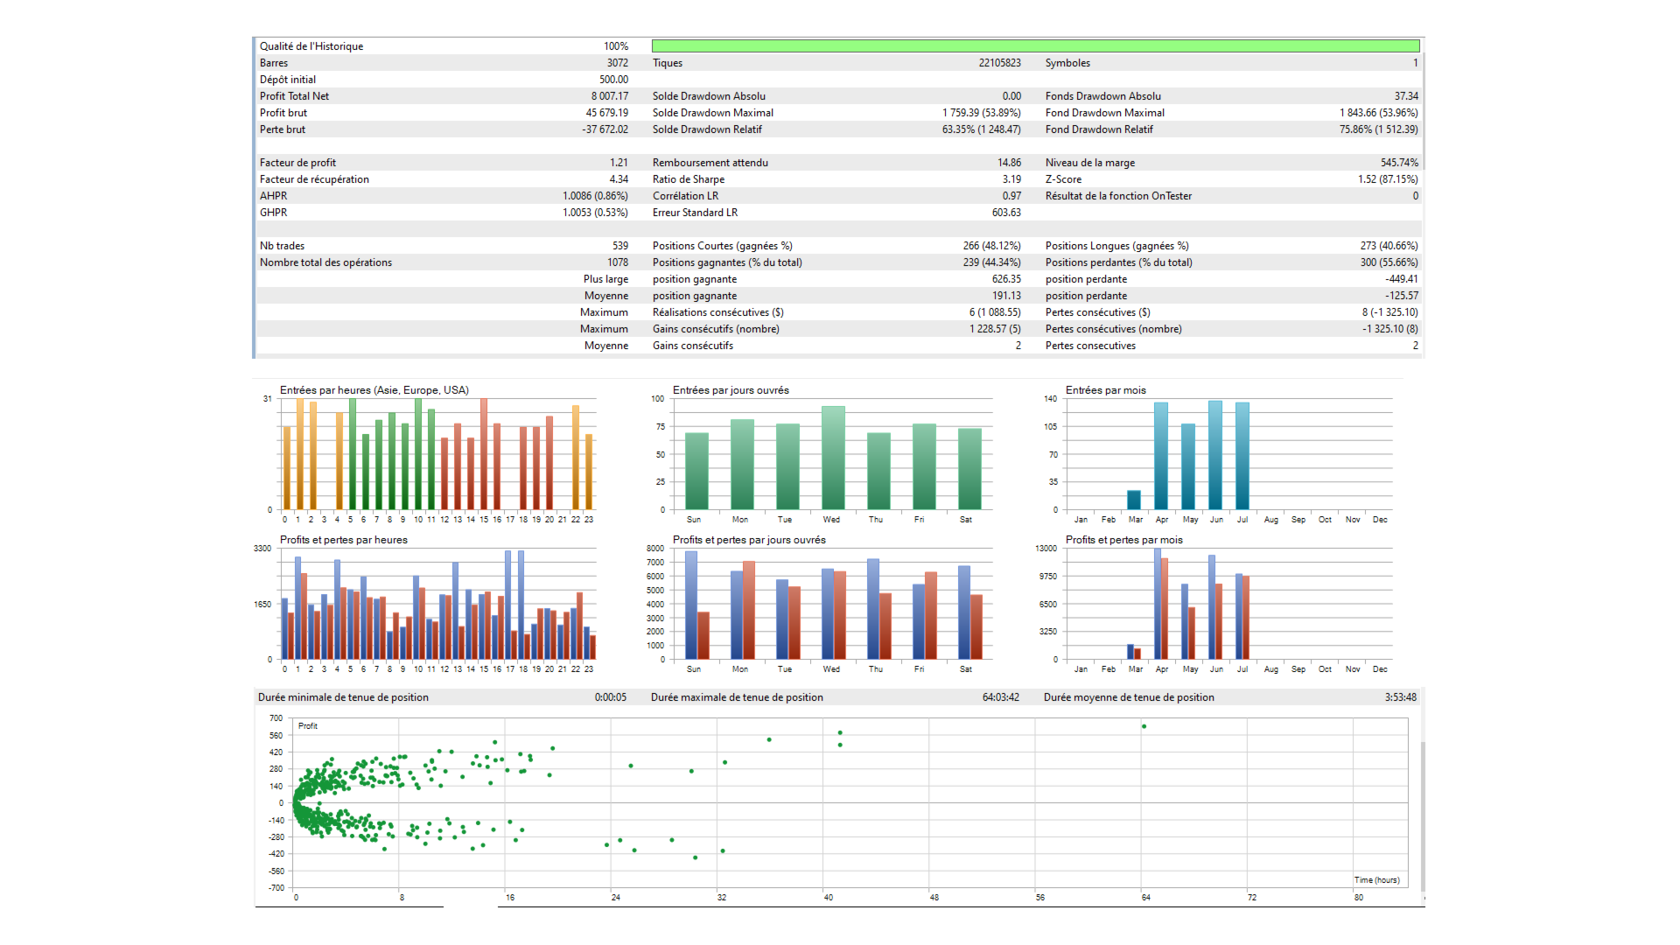Click the Mar bar in Entrées par mois chart

point(1134,500)
